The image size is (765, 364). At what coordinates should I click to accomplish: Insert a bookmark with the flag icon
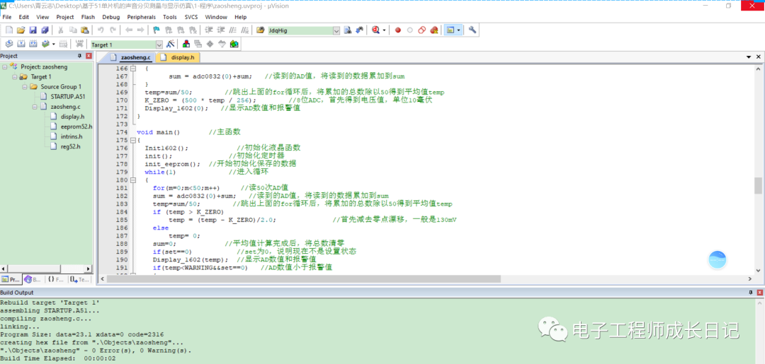click(156, 30)
